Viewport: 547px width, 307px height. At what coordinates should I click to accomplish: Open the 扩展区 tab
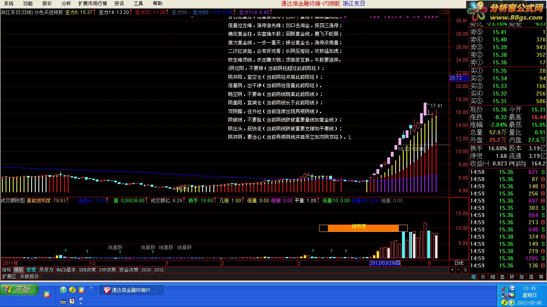click(9, 277)
